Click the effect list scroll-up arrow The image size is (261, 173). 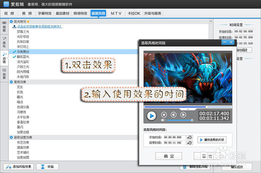[x=211, y=21]
